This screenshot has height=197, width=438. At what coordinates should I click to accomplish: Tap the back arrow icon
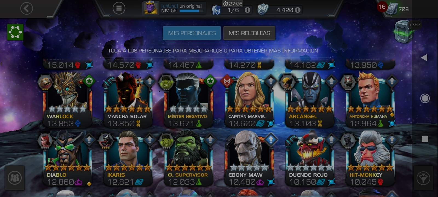27,8
